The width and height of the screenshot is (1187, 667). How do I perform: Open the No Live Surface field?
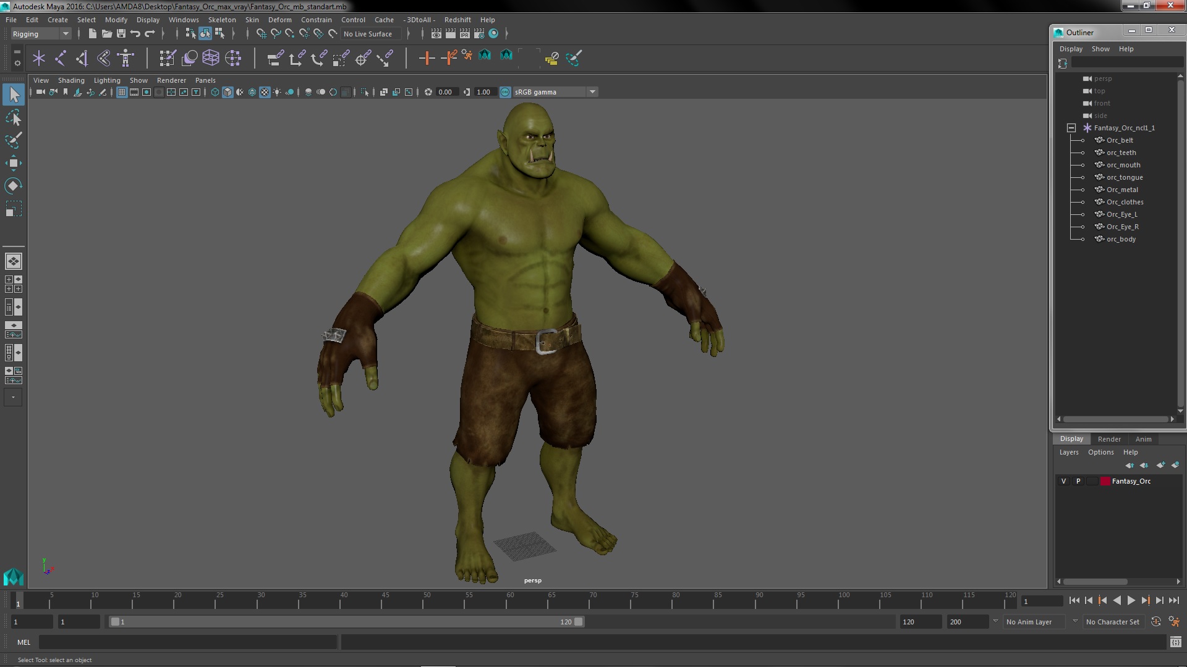[x=372, y=34]
